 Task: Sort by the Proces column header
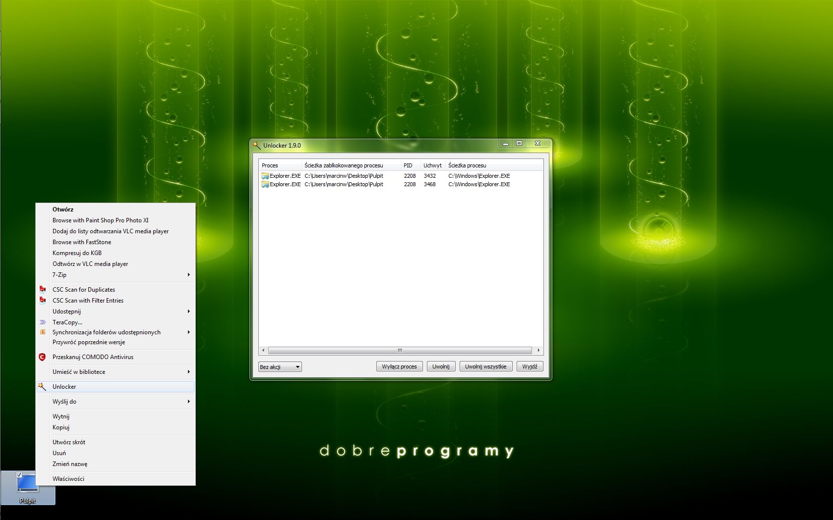(280, 165)
